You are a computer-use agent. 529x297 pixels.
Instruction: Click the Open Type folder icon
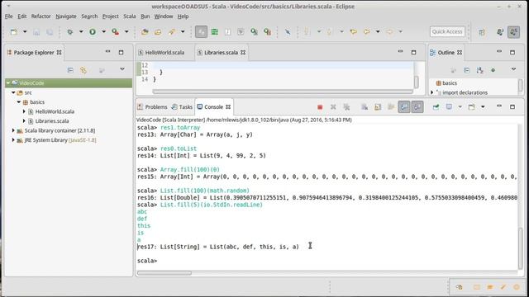click(145, 31)
